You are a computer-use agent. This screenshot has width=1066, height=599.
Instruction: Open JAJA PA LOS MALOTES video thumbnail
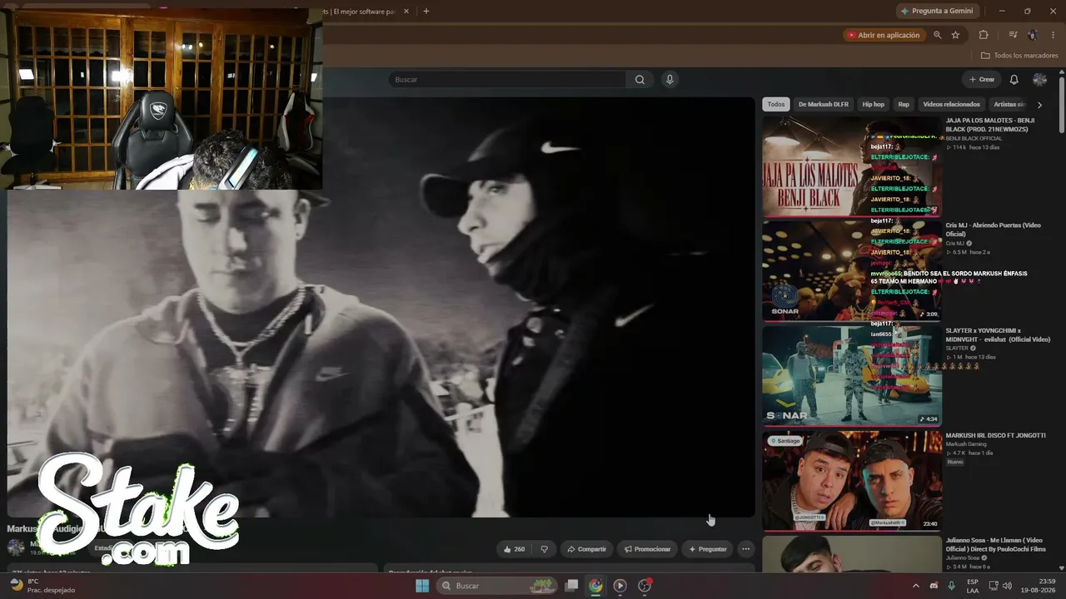[852, 166]
